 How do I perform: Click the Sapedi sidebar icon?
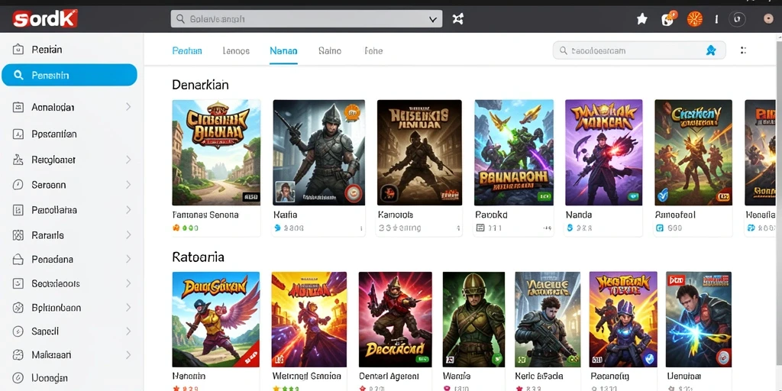tap(18, 331)
